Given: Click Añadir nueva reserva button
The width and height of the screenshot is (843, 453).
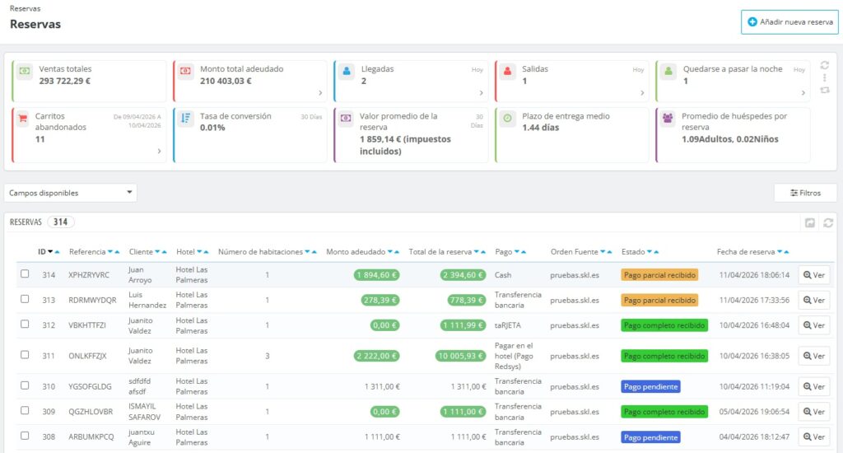Looking at the screenshot, I should [789, 22].
